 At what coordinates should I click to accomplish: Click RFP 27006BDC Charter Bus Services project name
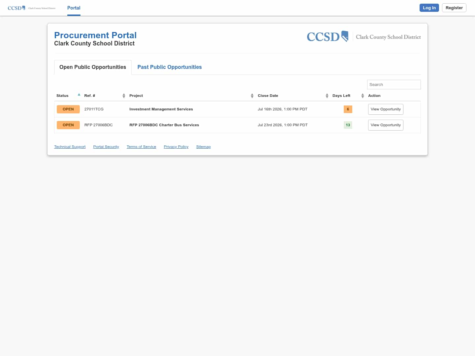(x=164, y=125)
